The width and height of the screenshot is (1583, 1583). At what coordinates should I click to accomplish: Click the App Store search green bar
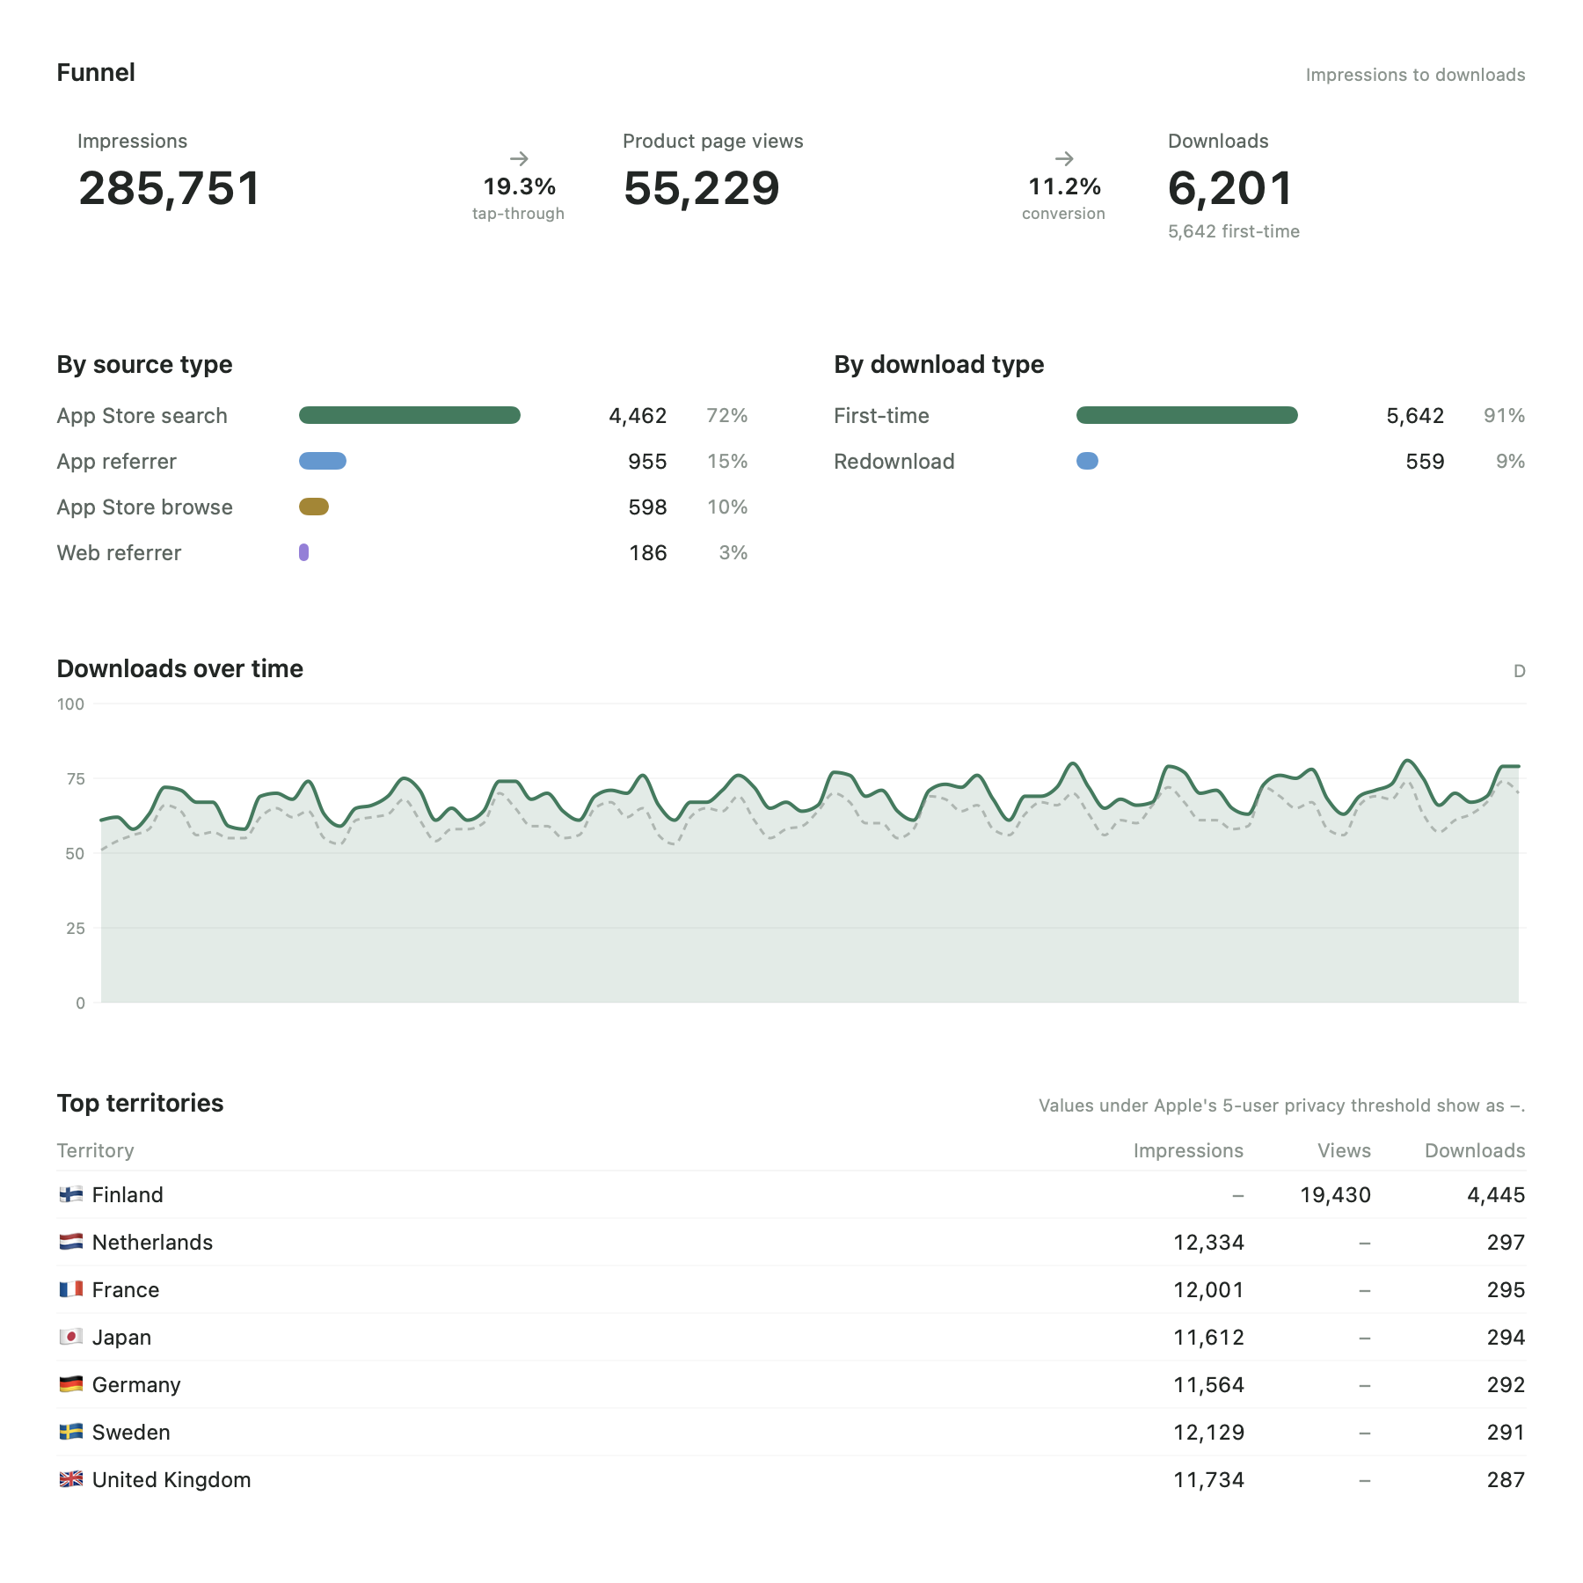[410, 415]
